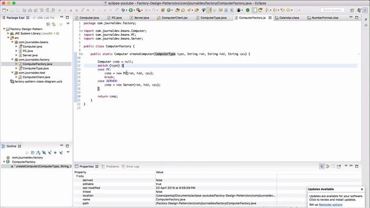Screen dimensions: 370x208
Task: Open the Debug button dropdown arrow
Action: point(126,10)
